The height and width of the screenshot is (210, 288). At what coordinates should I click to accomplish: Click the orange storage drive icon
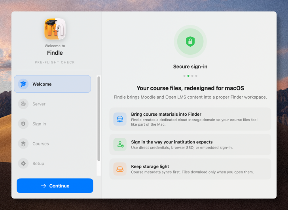click(x=120, y=169)
